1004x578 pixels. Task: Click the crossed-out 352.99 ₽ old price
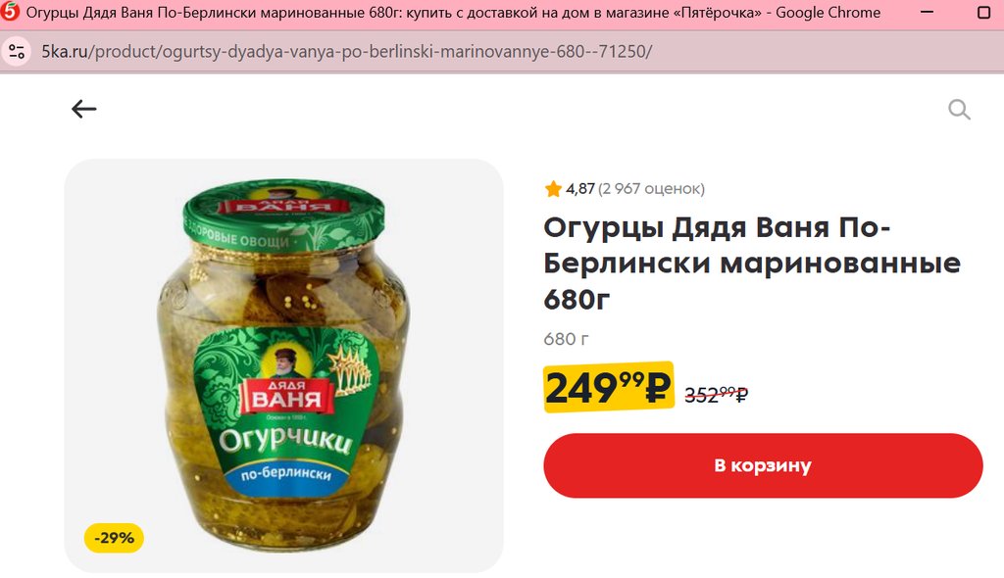[x=716, y=394]
